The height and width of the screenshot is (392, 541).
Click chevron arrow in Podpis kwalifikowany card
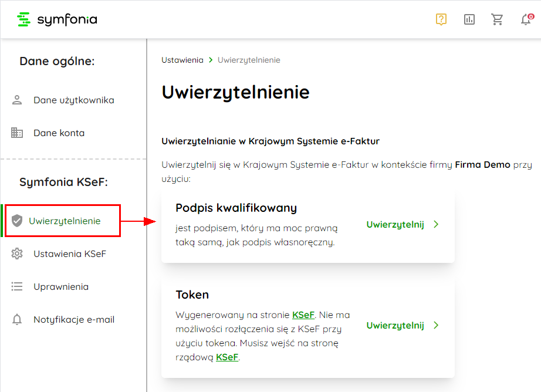pos(436,224)
